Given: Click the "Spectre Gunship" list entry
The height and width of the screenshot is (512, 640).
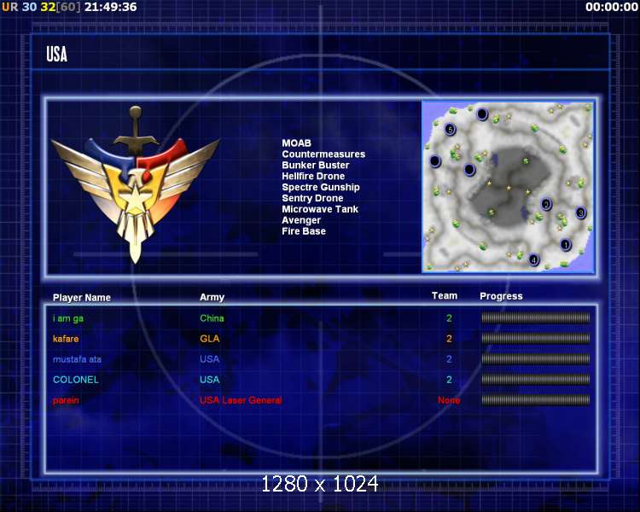Looking at the screenshot, I should pyautogui.click(x=321, y=188).
